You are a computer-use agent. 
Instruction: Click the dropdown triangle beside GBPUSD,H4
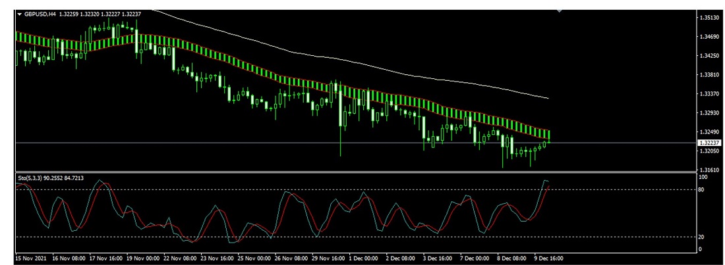19,14
